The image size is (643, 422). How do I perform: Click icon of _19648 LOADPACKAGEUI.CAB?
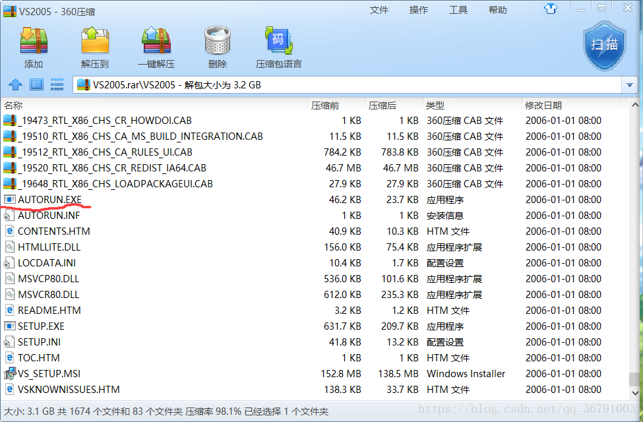pyautogui.click(x=10, y=184)
